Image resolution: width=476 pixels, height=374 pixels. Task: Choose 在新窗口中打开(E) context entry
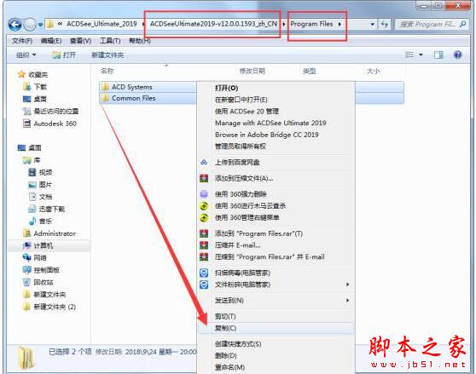(241, 100)
